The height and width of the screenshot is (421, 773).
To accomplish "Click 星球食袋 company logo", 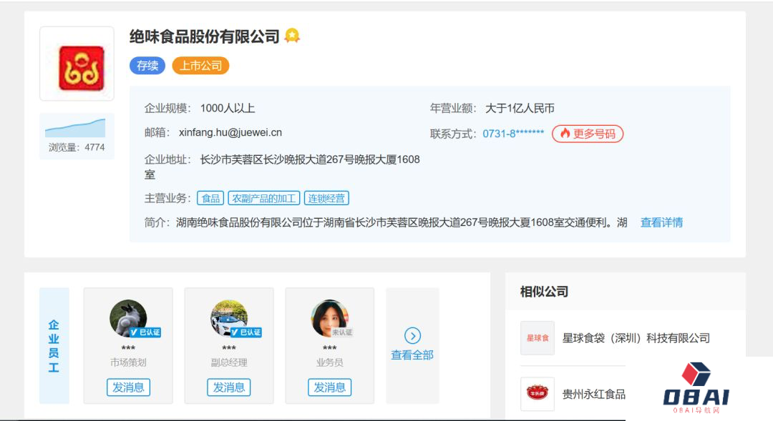I will point(538,338).
